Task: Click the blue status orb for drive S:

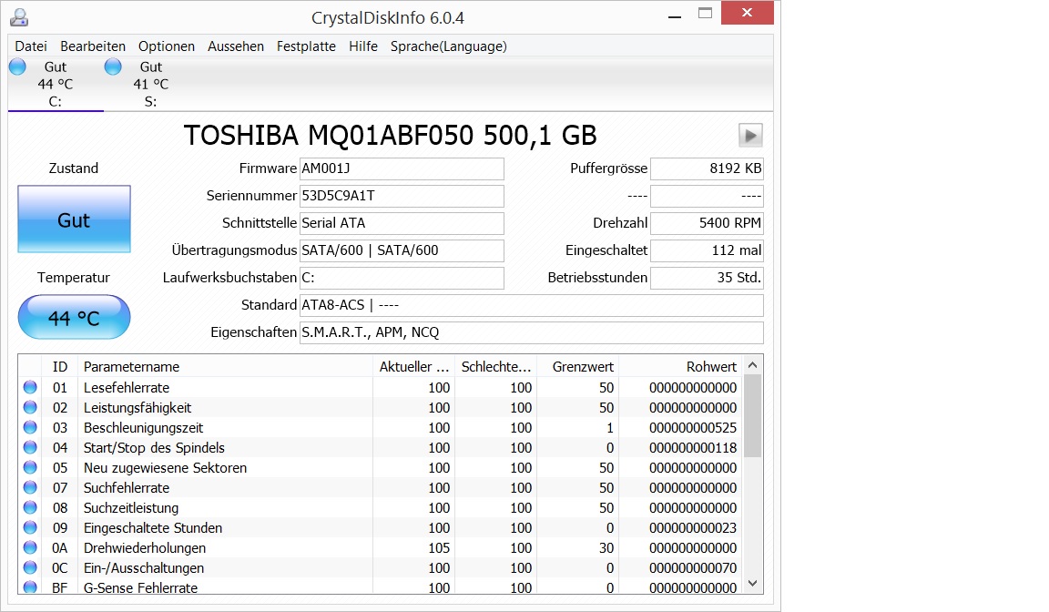Action: point(113,66)
